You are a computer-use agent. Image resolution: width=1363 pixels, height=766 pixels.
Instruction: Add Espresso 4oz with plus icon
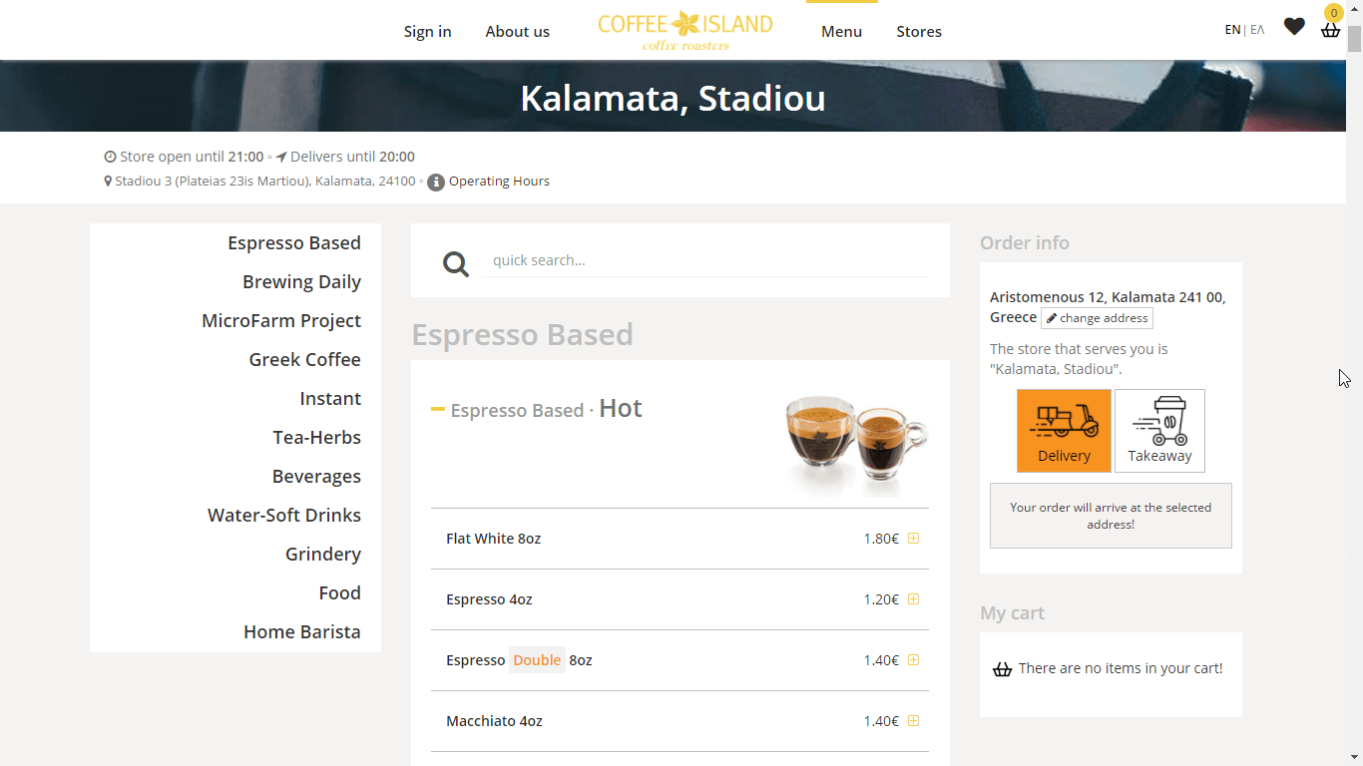[913, 599]
